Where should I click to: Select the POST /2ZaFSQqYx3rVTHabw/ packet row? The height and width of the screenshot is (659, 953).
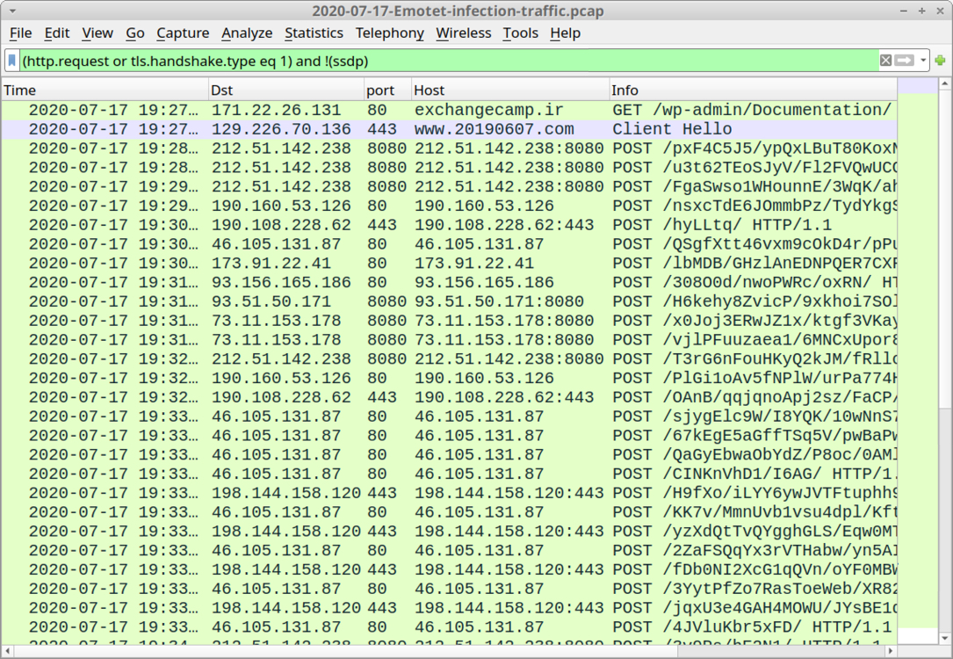coord(449,550)
